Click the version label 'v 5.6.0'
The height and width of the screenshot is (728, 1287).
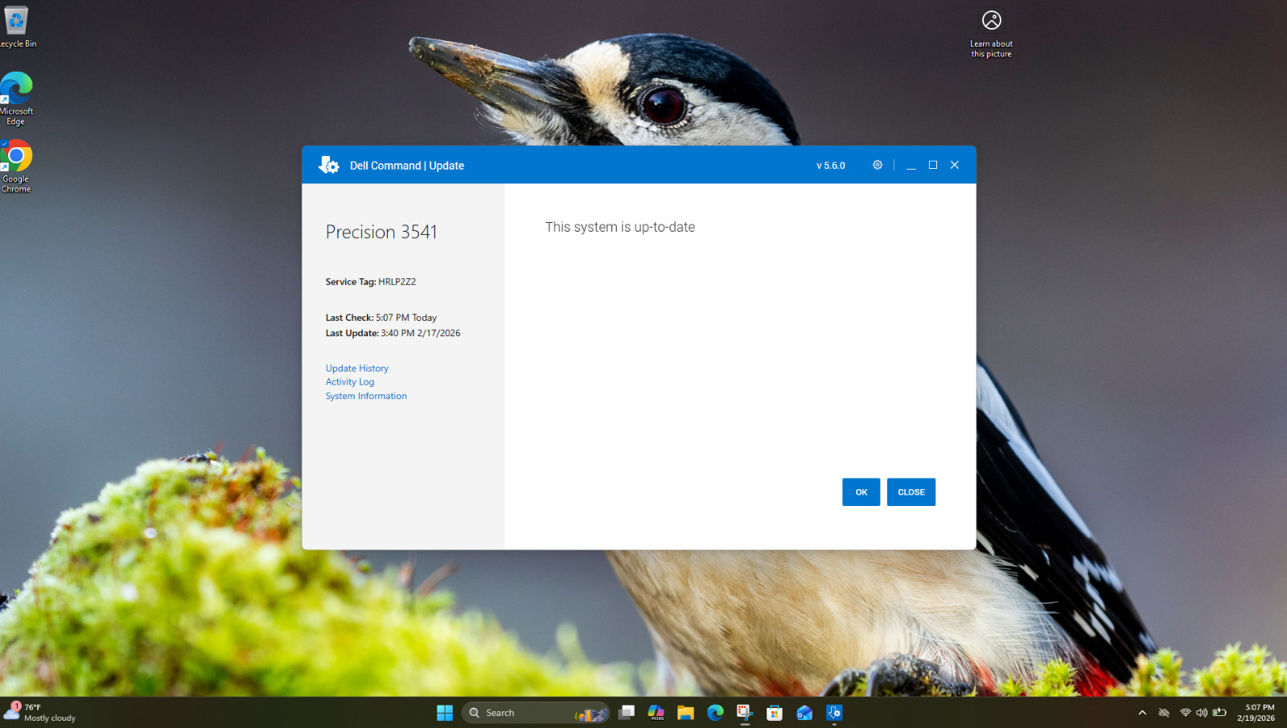(831, 166)
